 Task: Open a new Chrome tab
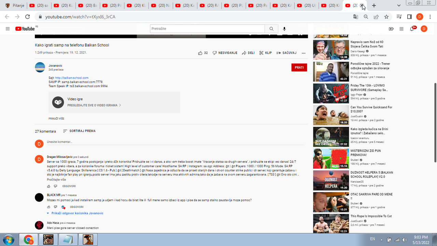tap(374, 5)
